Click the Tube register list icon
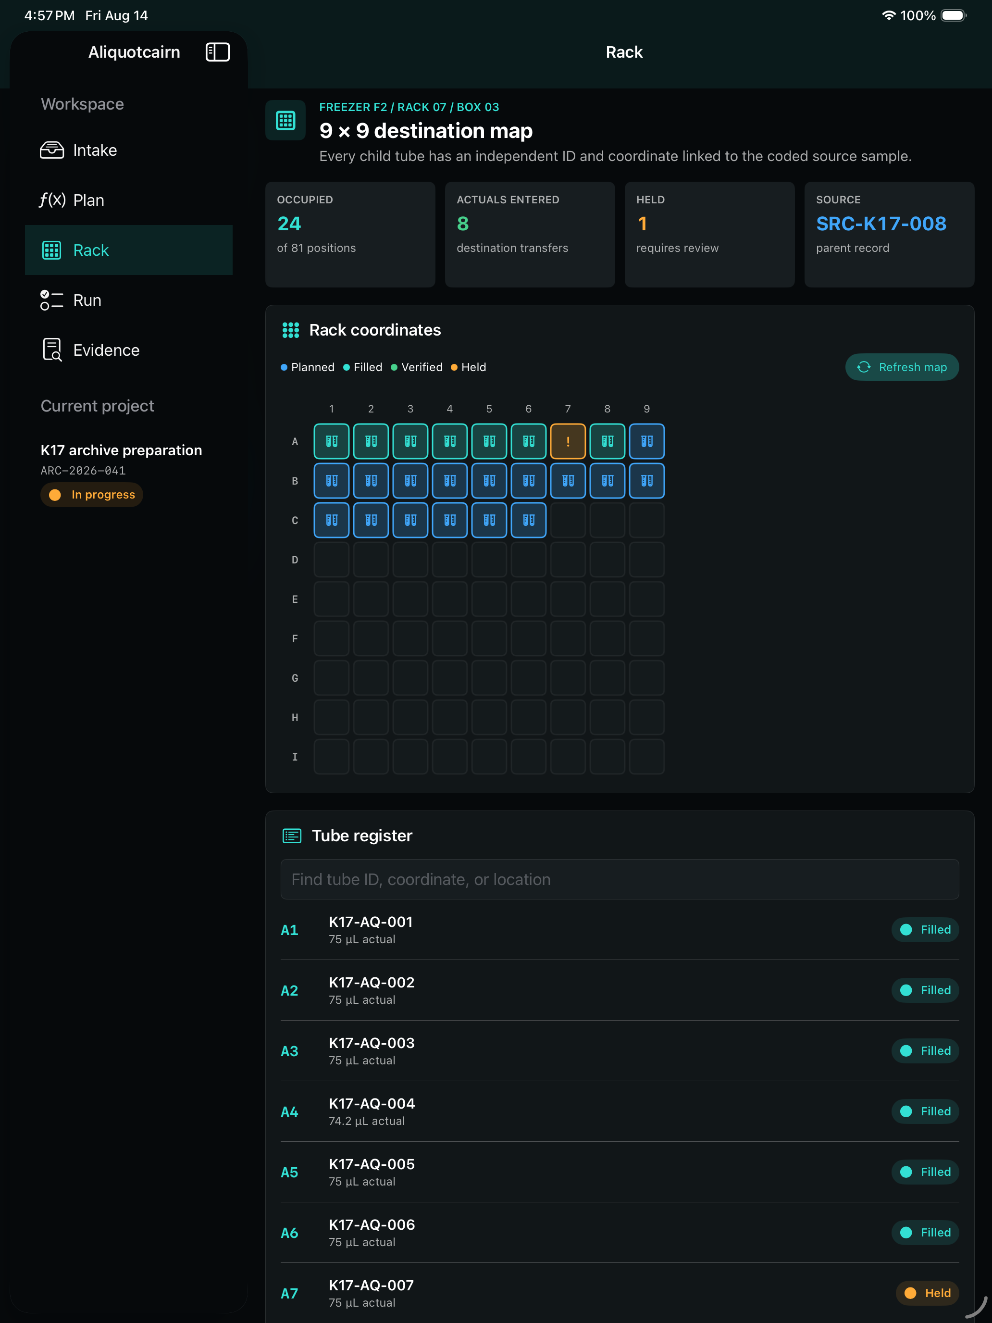The width and height of the screenshot is (992, 1323). tap(292, 836)
